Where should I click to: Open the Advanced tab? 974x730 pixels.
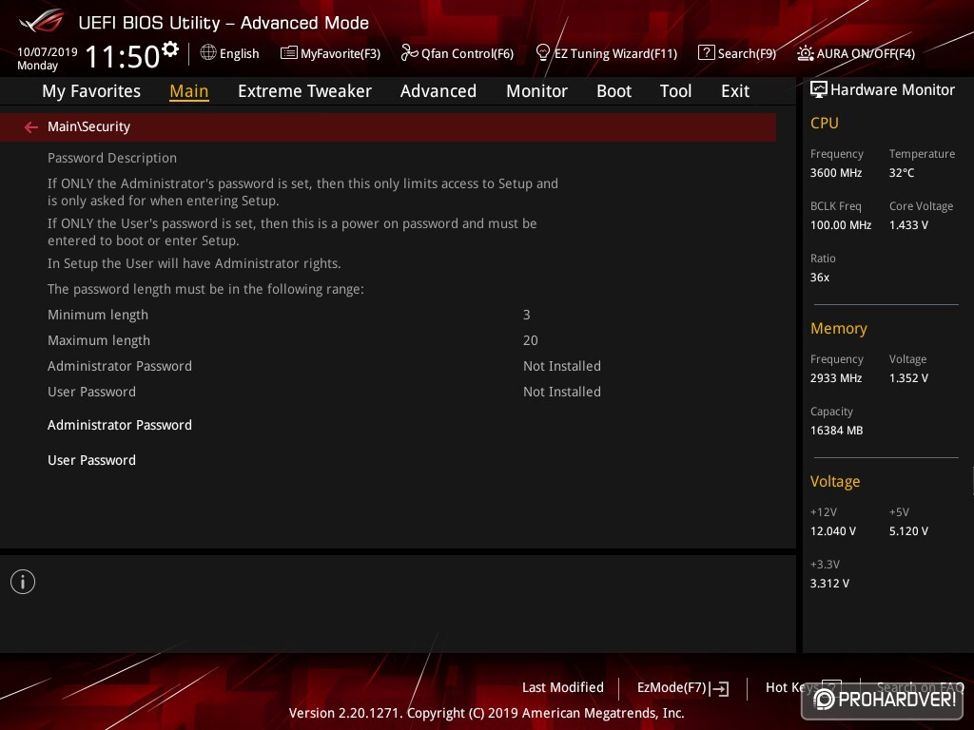438,91
